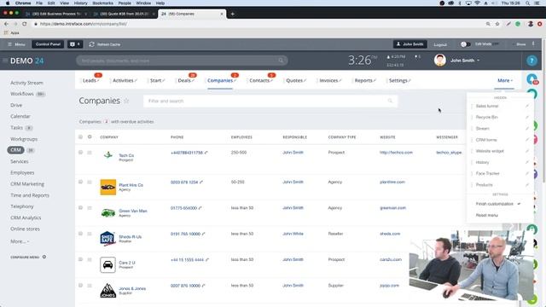Switch to the Contacts tab
Viewport: 546px width, 307px height.
click(259, 80)
